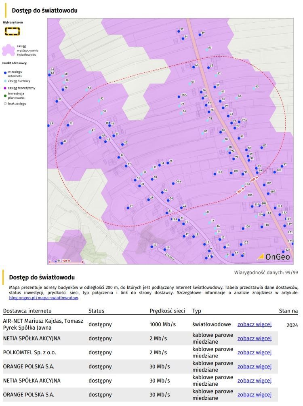Image resolution: width=303 pixels, height=406 pixels.
Task: Click the 'zasięg teoretyczny' legend label
Action: 21,88
